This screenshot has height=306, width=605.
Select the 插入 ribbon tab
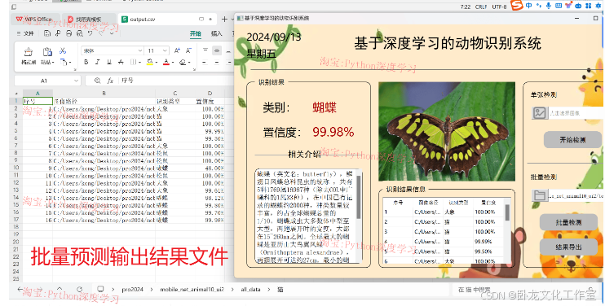[216, 33]
